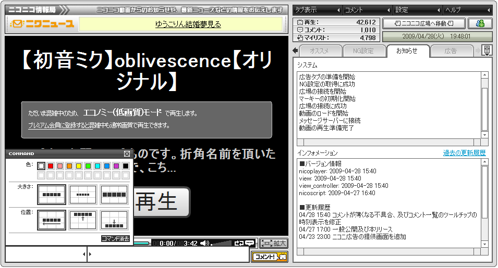Click the orange コメント! submit button
The height and width of the screenshot is (268, 498).
[269, 257]
